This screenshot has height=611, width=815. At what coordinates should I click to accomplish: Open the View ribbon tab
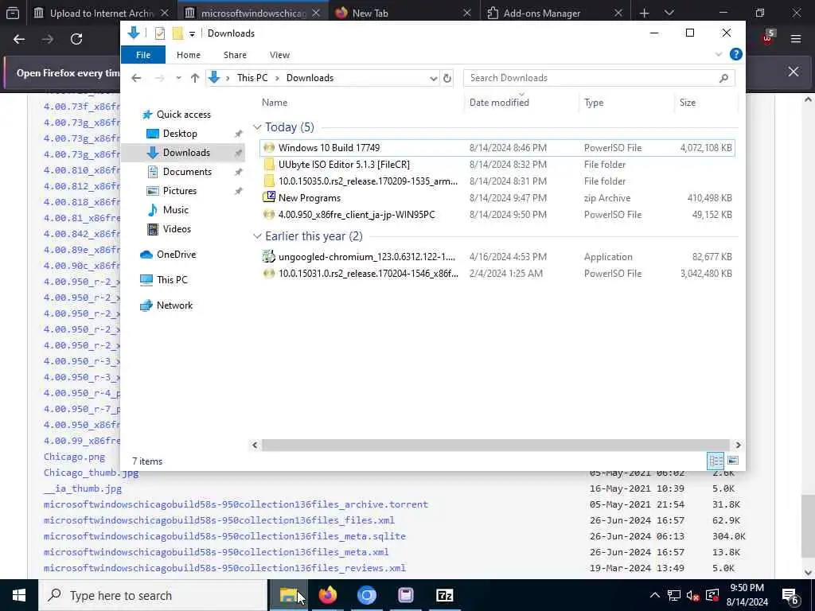[x=279, y=55]
